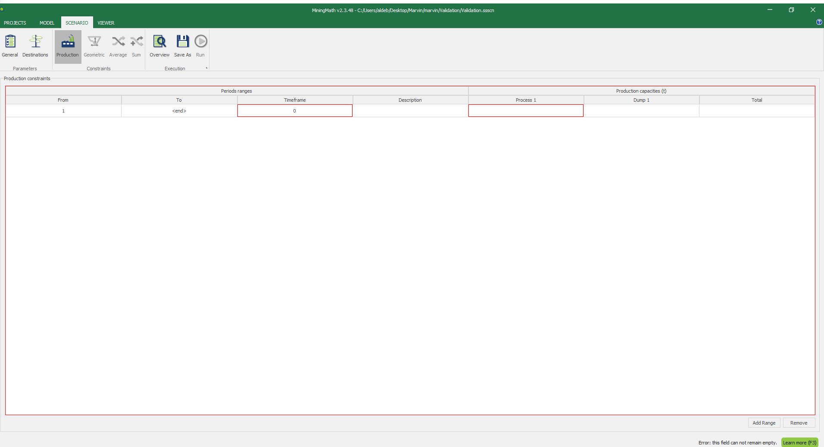Click the empty Process 1 capacity field
The image size is (824, 447).
pos(526,111)
